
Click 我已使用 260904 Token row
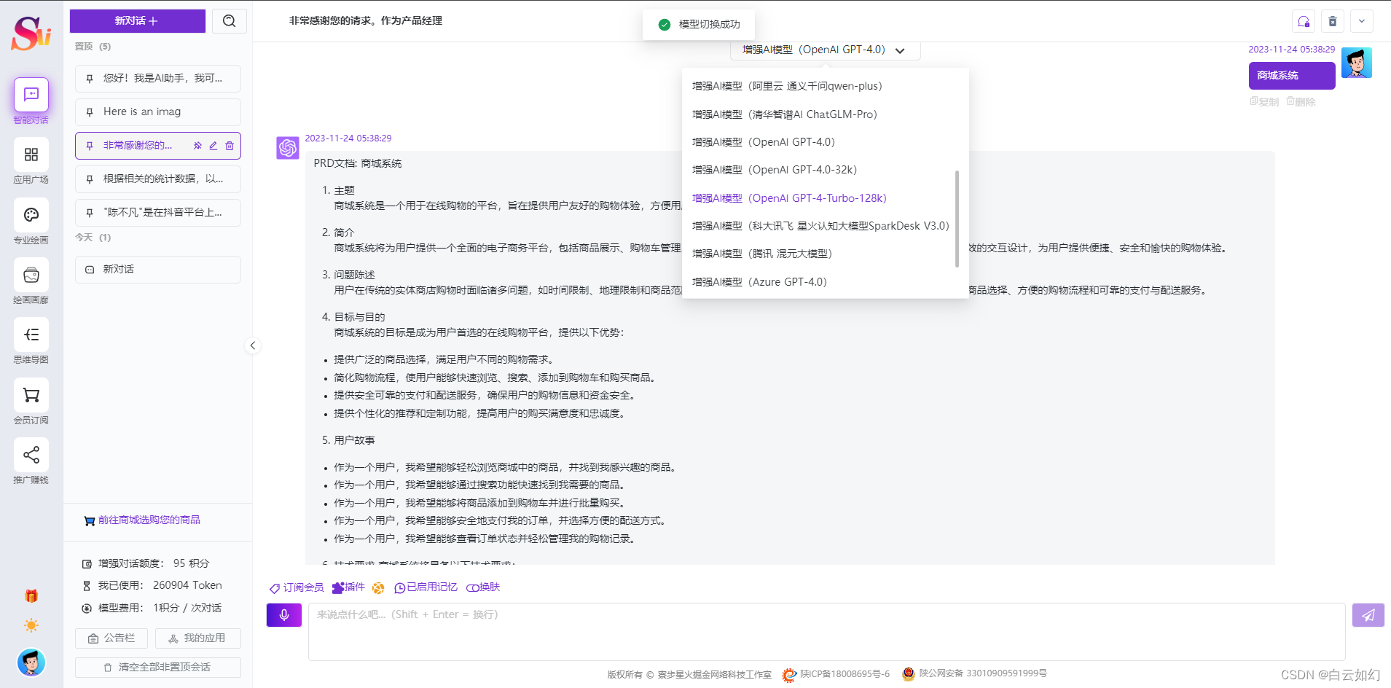(152, 586)
